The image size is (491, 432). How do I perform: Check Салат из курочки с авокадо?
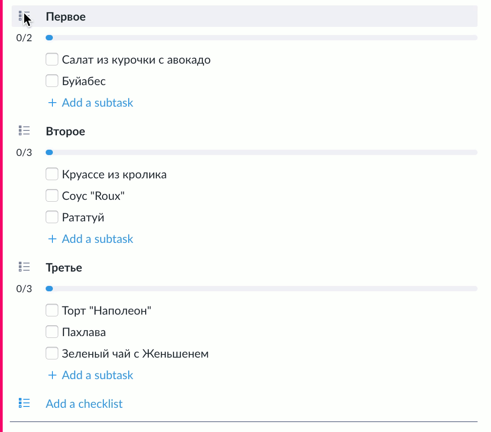(52, 59)
